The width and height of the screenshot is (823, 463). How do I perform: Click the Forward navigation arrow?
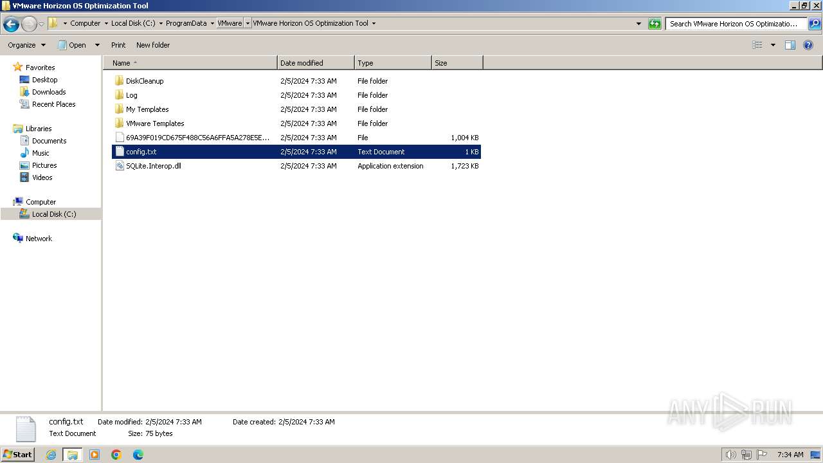29,24
